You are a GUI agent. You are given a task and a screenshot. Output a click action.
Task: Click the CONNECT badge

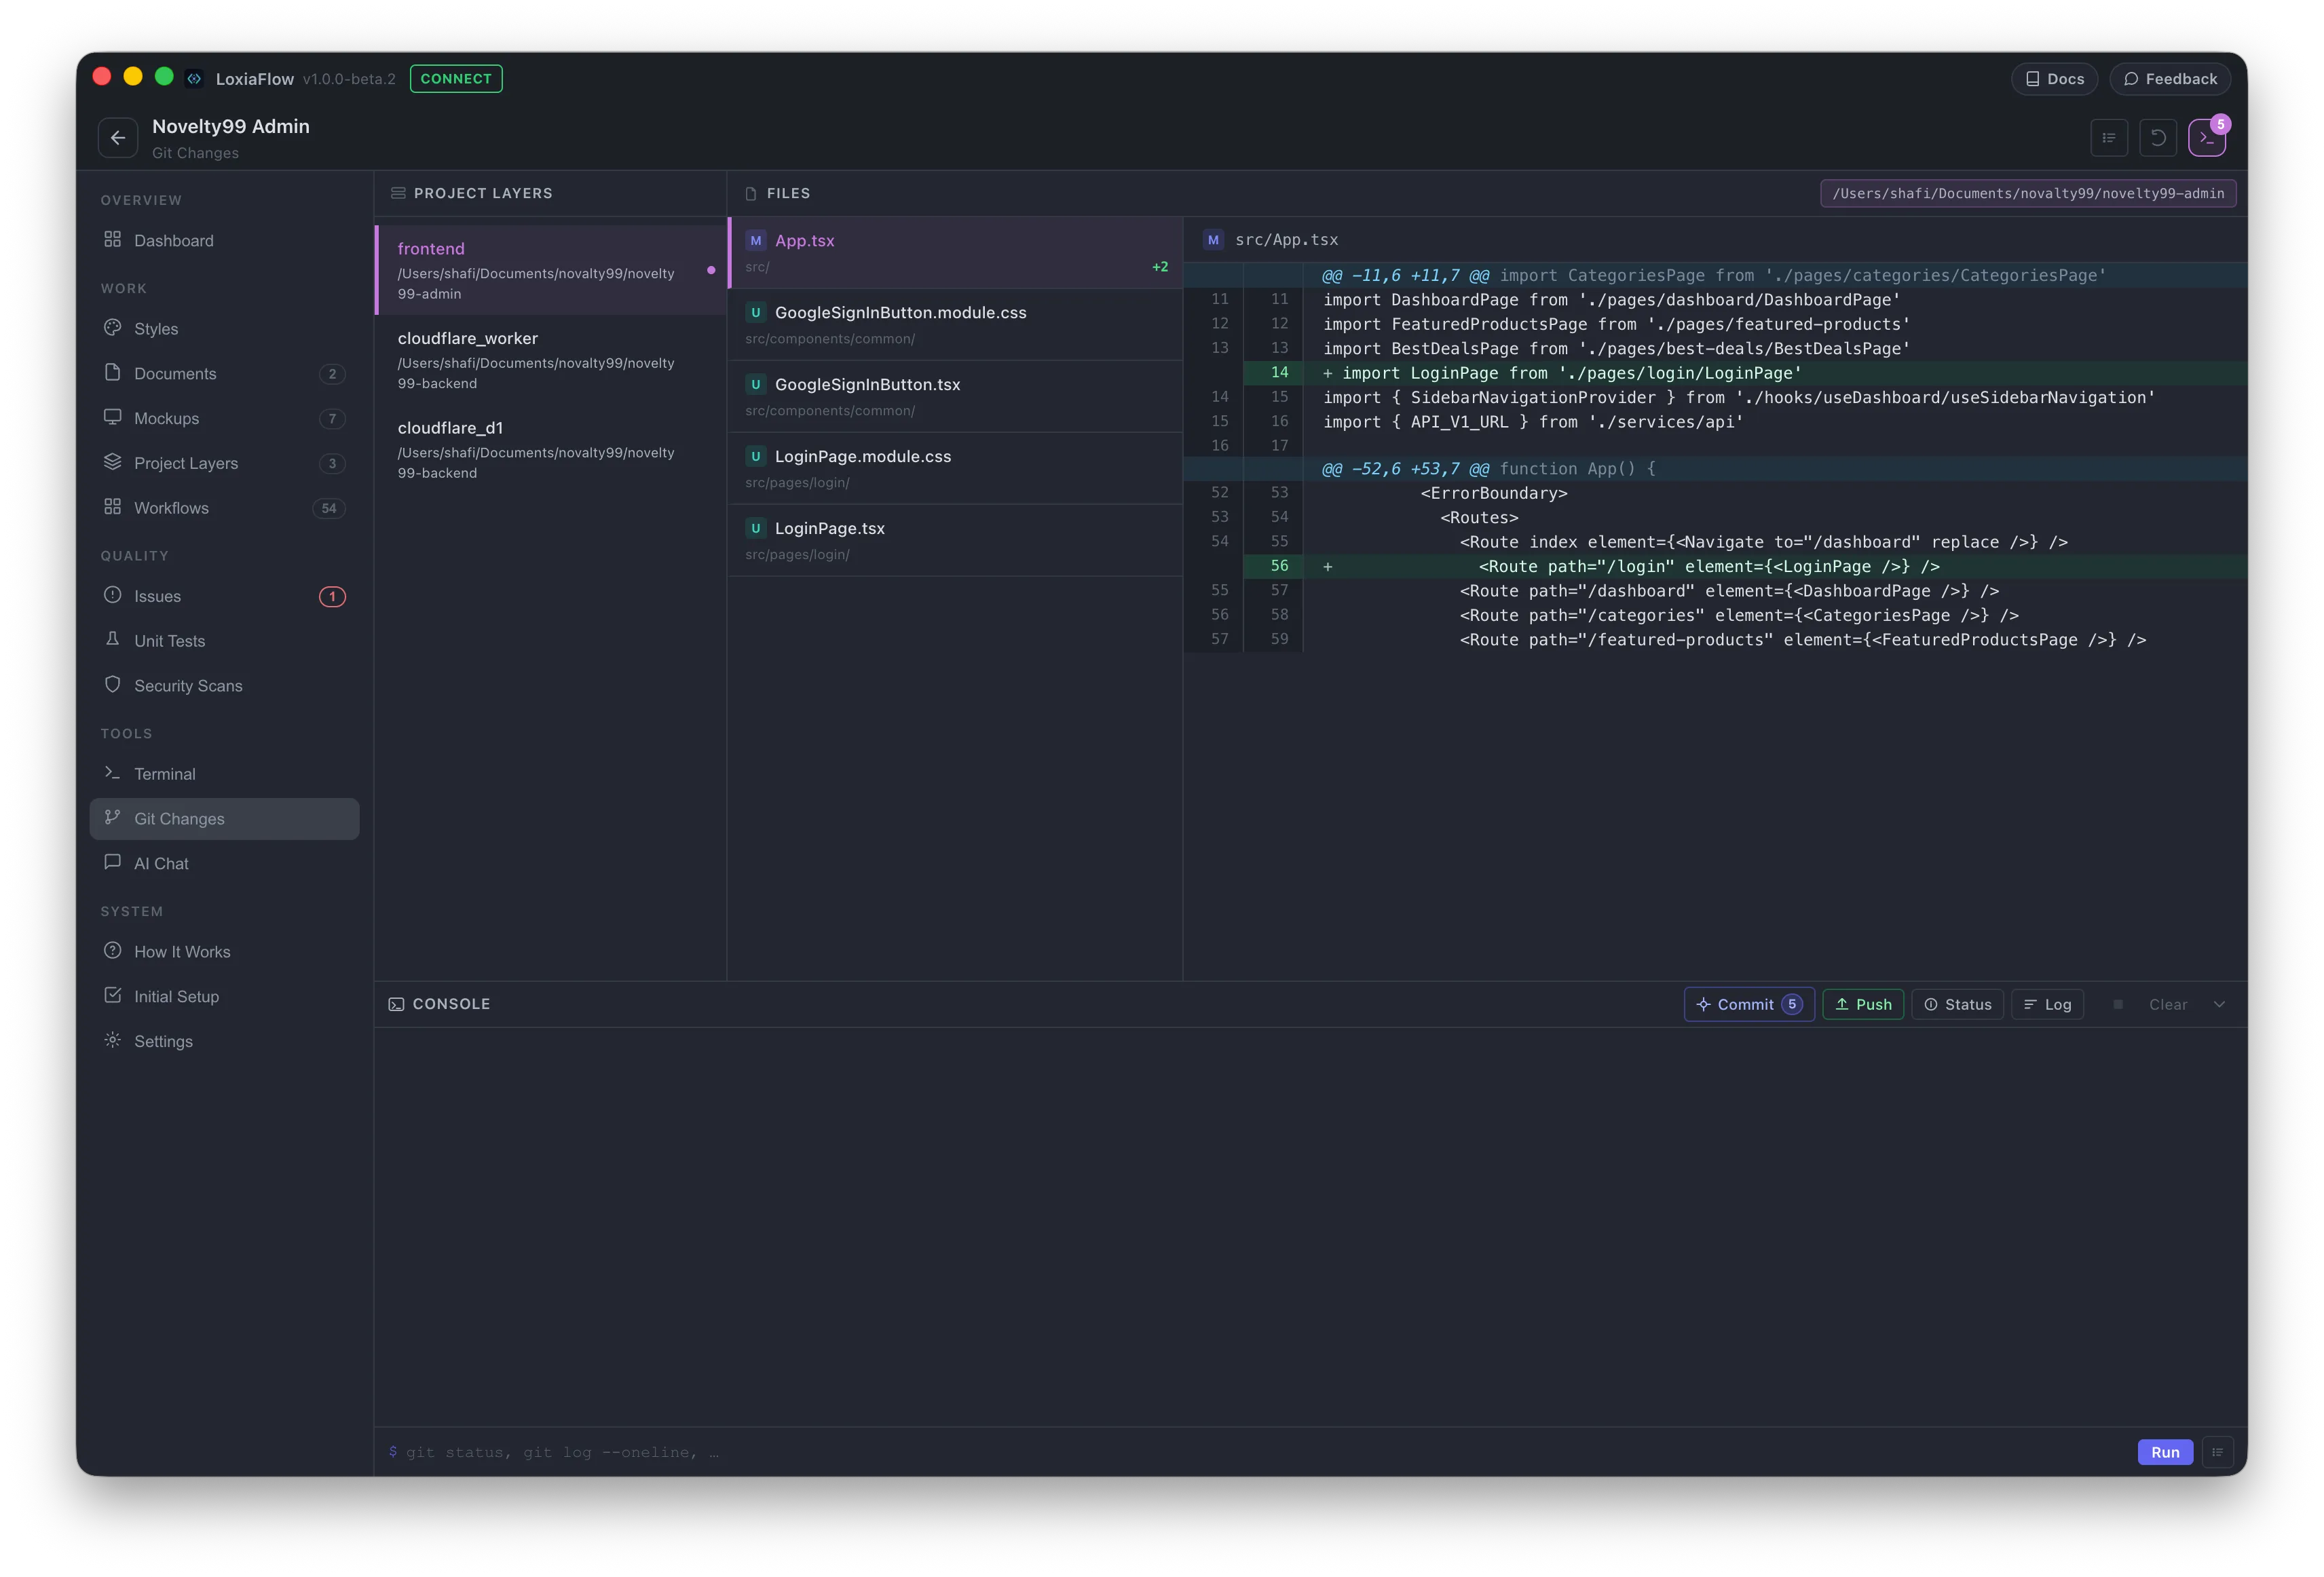pos(456,79)
